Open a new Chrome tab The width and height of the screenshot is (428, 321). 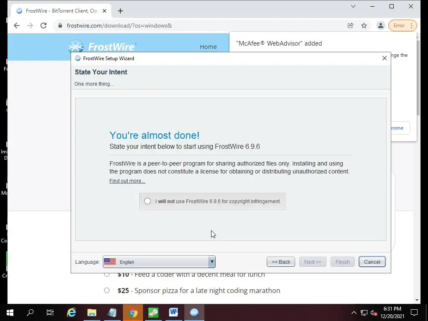coord(120,11)
